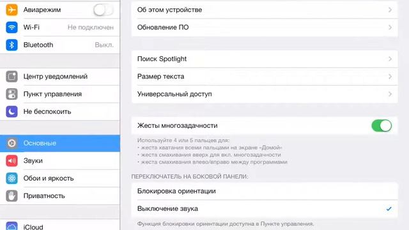Open the Обновление ПО chevron

[x=390, y=27]
